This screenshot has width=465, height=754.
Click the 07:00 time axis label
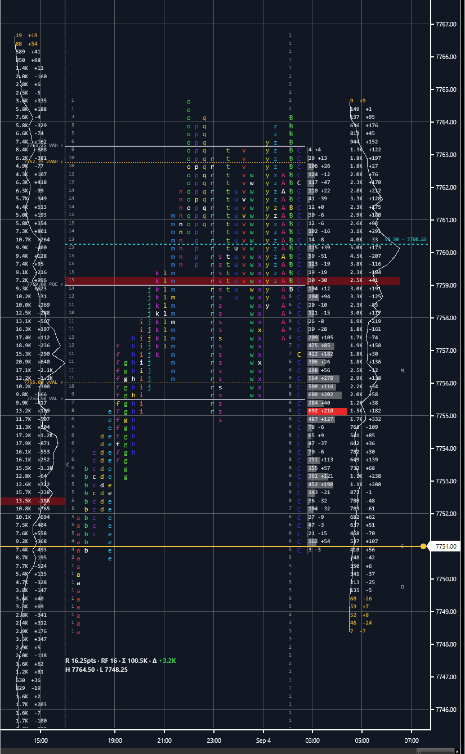(x=412, y=740)
